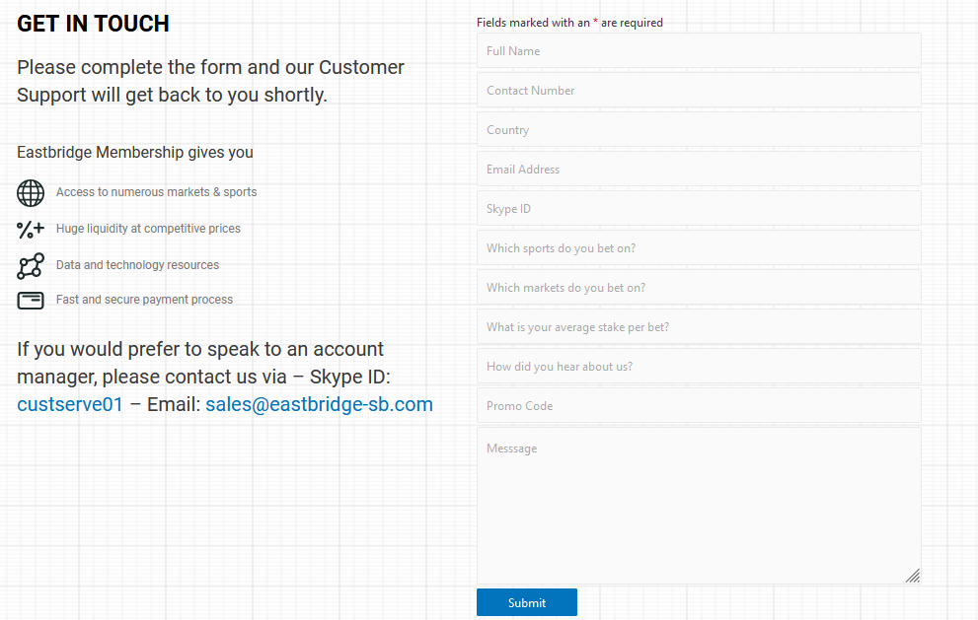
Task: Focus the average stake per bet field
Action: (x=699, y=327)
